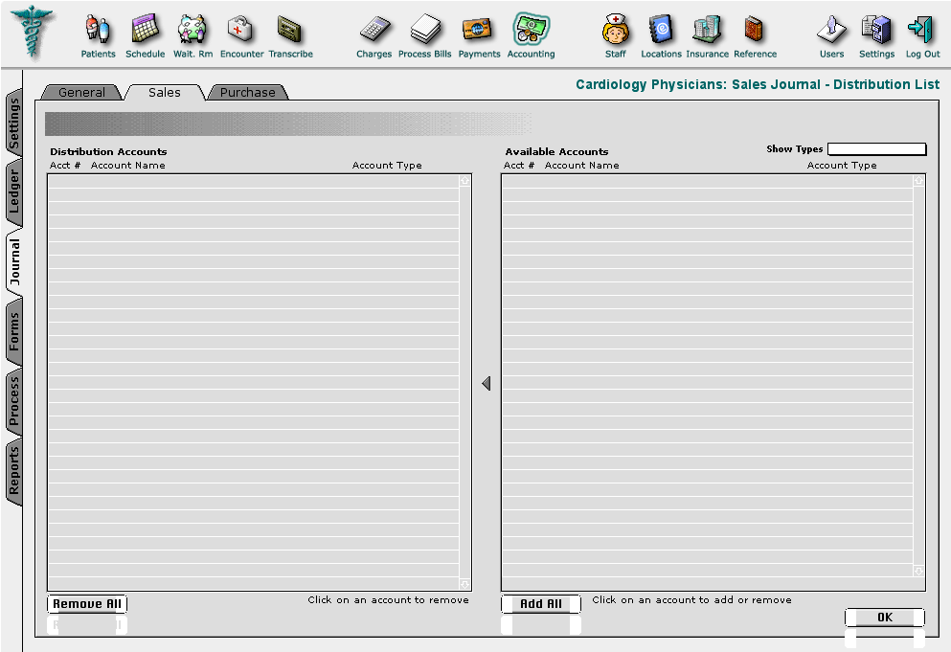Screen dimensions: 951x652
Task: Open the Ledger side tab
Action: click(14, 191)
